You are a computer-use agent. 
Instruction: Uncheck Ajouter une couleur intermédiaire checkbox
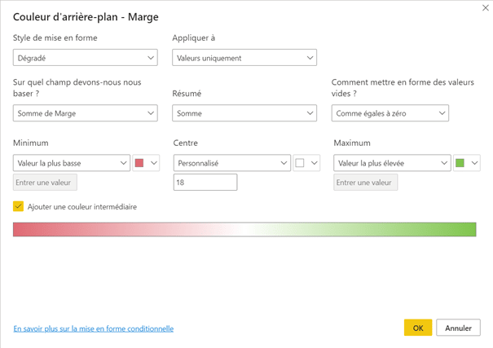point(18,206)
